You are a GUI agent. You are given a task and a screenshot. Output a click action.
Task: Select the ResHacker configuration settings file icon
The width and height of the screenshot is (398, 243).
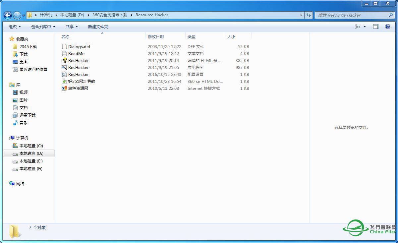pos(64,75)
